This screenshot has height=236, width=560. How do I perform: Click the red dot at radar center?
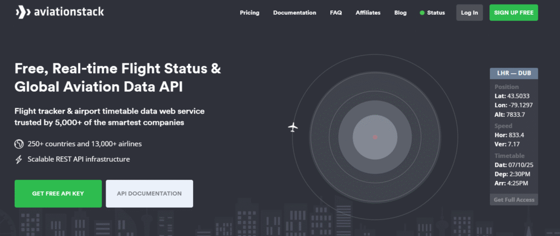coord(375,137)
